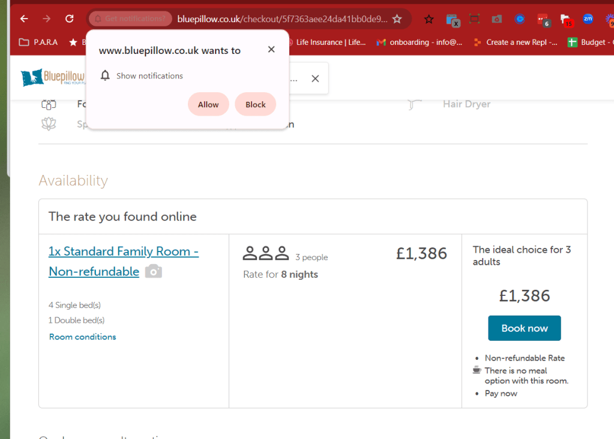Open the blue window extension with X badge
Screen dimensions: 614x439
click(x=453, y=20)
